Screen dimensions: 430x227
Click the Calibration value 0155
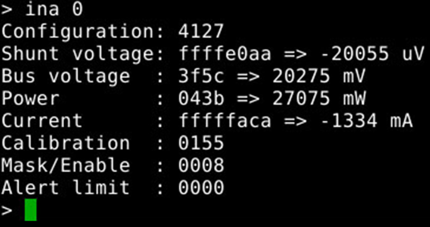(x=201, y=144)
